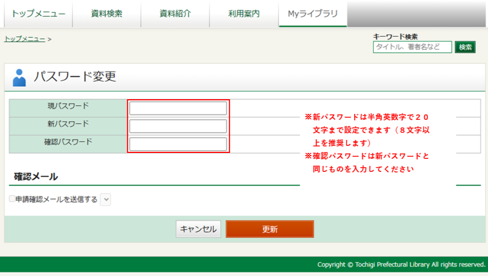The width and height of the screenshot is (488, 276).
Task: Click the 確認メール section heading
Action: pos(36,177)
